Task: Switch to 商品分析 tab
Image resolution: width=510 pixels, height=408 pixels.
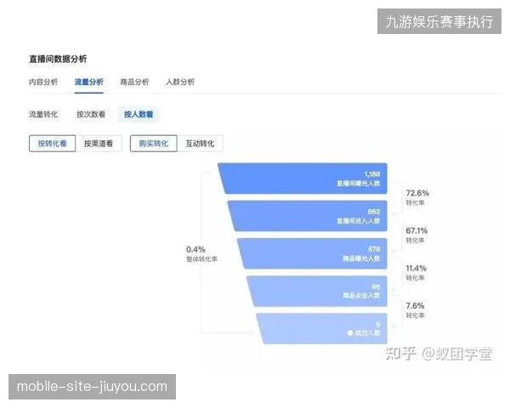Action: tap(134, 82)
